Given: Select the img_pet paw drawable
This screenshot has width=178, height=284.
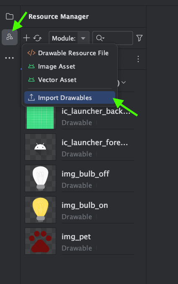Looking at the screenshot, I should [80, 241].
